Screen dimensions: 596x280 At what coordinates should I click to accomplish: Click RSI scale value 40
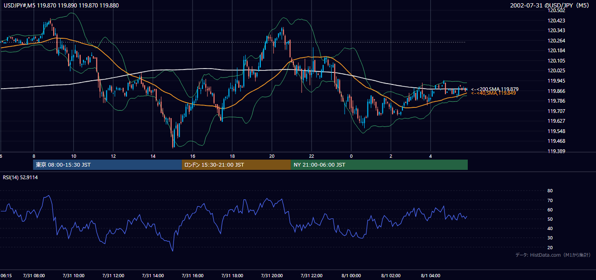tap(550, 228)
